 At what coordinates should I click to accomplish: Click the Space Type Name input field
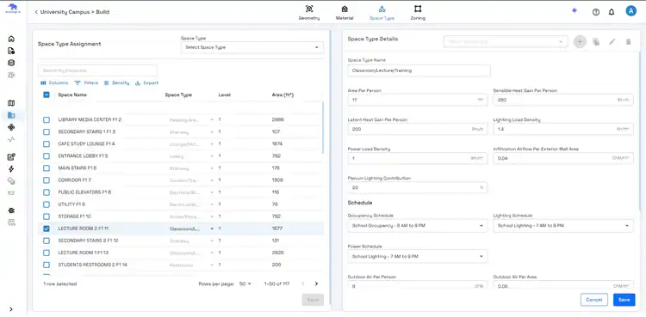point(419,70)
